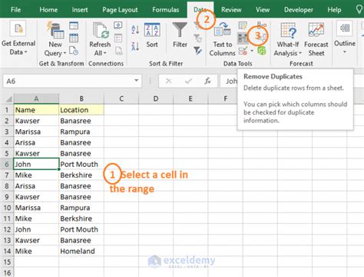This screenshot has width=364, height=277.
Task: Select the Arissa cell in row 8
Action: click(36, 186)
